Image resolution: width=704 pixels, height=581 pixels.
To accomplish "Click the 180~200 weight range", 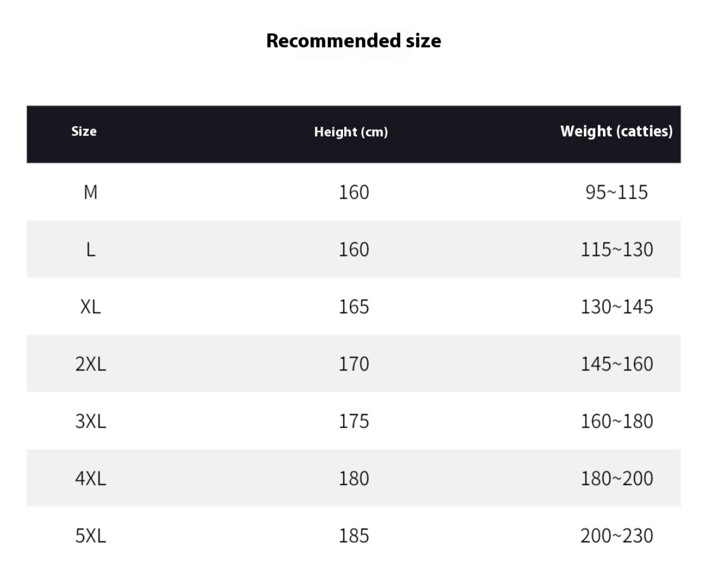I will pyautogui.click(x=617, y=478).
